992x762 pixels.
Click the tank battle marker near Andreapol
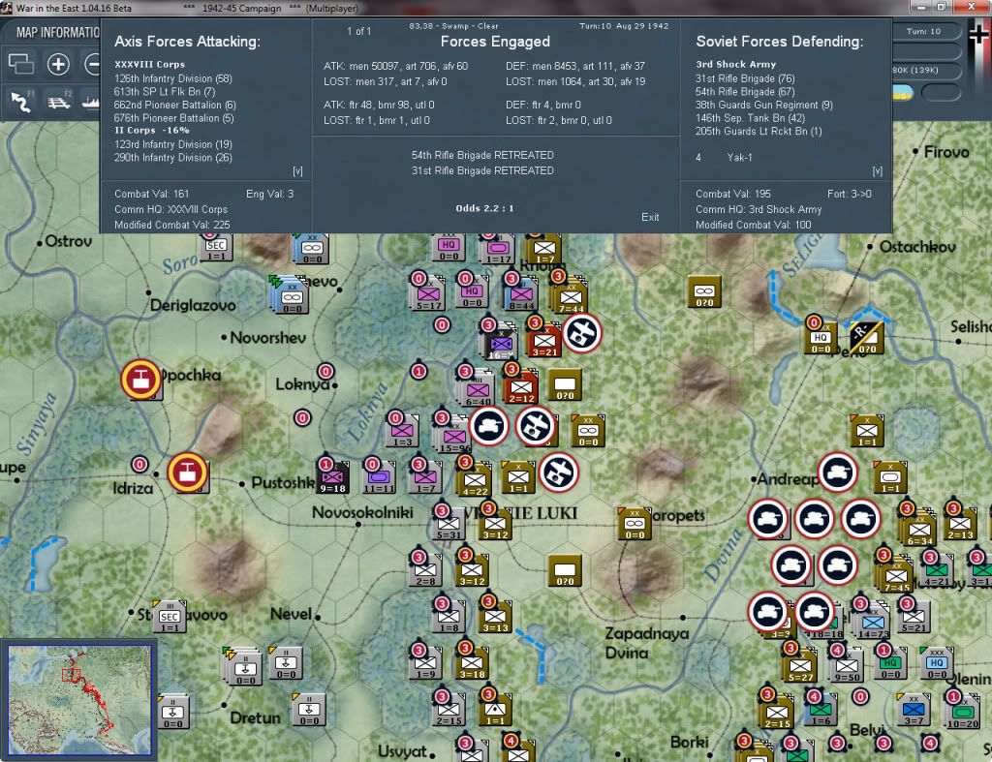[x=838, y=472]
